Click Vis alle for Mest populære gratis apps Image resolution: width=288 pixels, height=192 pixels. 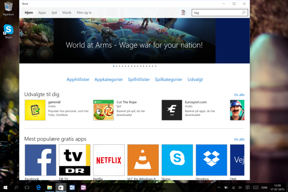239,139
